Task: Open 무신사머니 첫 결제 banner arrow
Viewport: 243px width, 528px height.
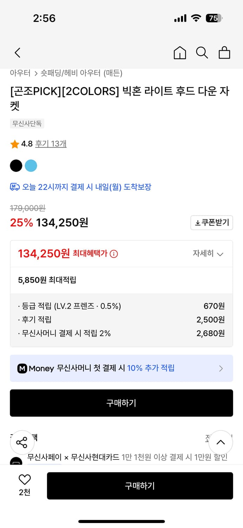Action: point(221,369)
